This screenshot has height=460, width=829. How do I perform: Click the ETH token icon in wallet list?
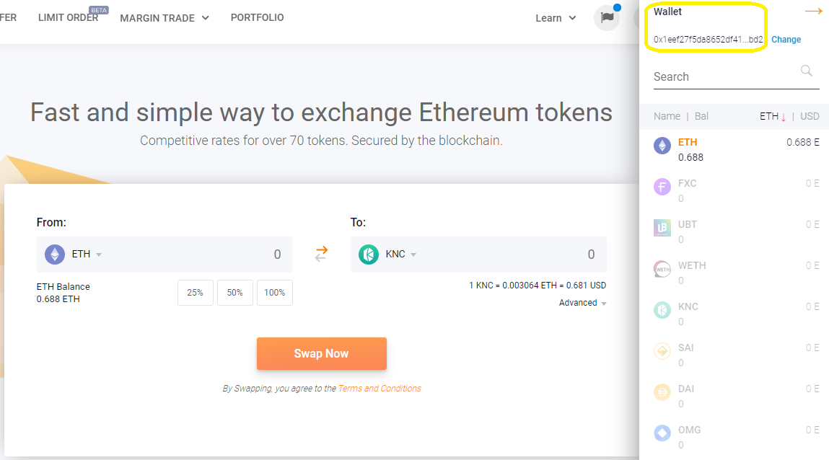pos(662,145)
